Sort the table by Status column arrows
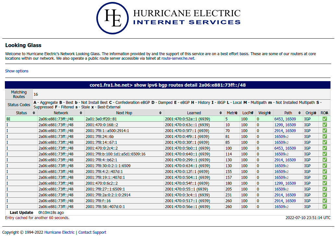The width and height of the screenshot is (336, 236). click(x=34, y=113)
